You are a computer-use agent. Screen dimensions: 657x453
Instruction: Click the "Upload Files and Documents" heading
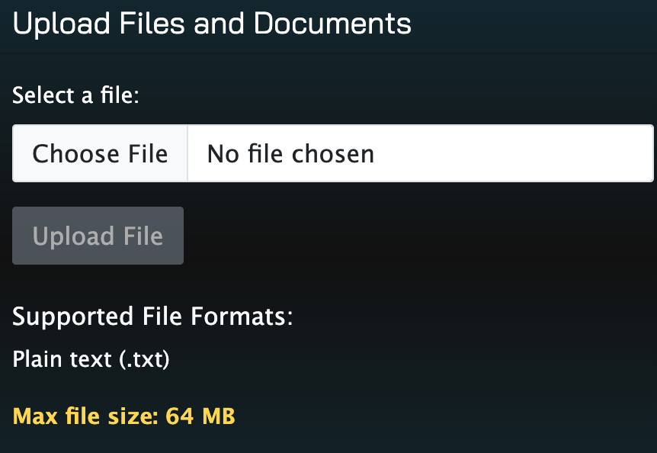point(212,24)
